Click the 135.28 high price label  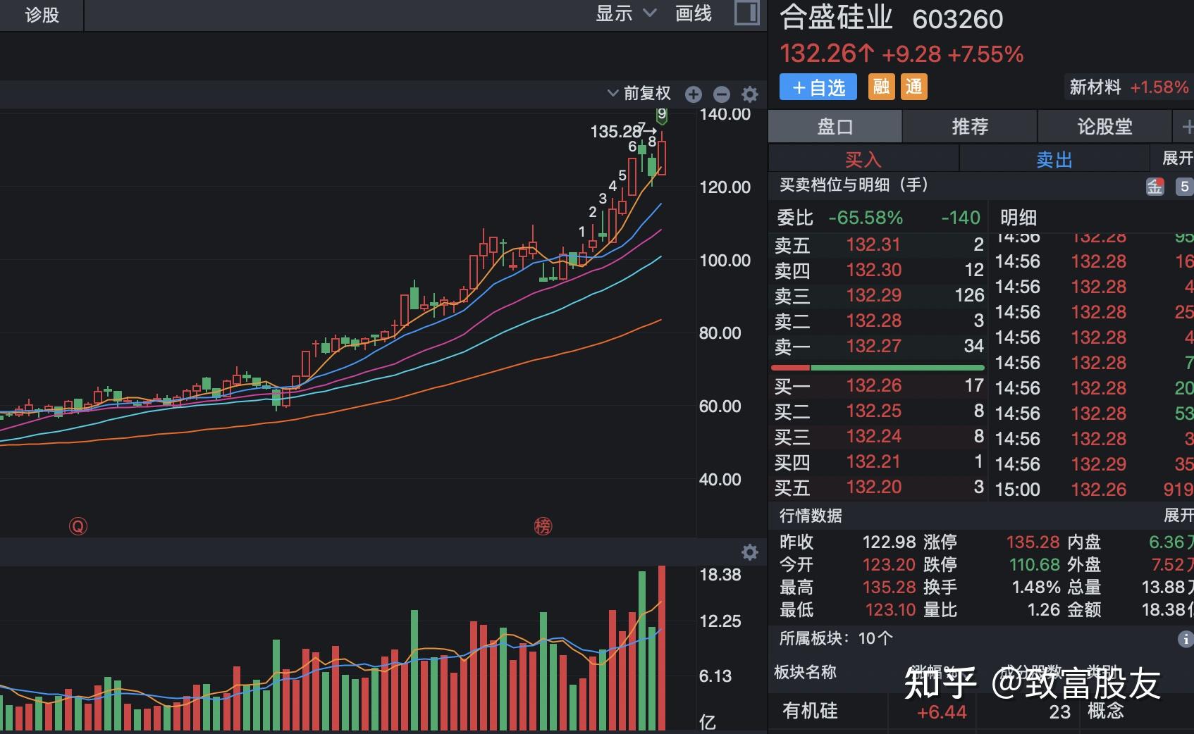pos(616,132)
